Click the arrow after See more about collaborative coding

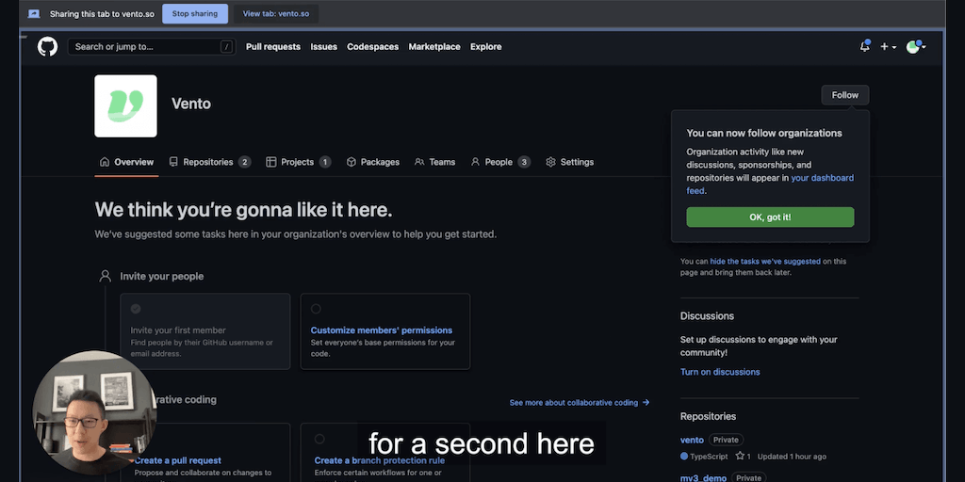click(x=646, y=403)
